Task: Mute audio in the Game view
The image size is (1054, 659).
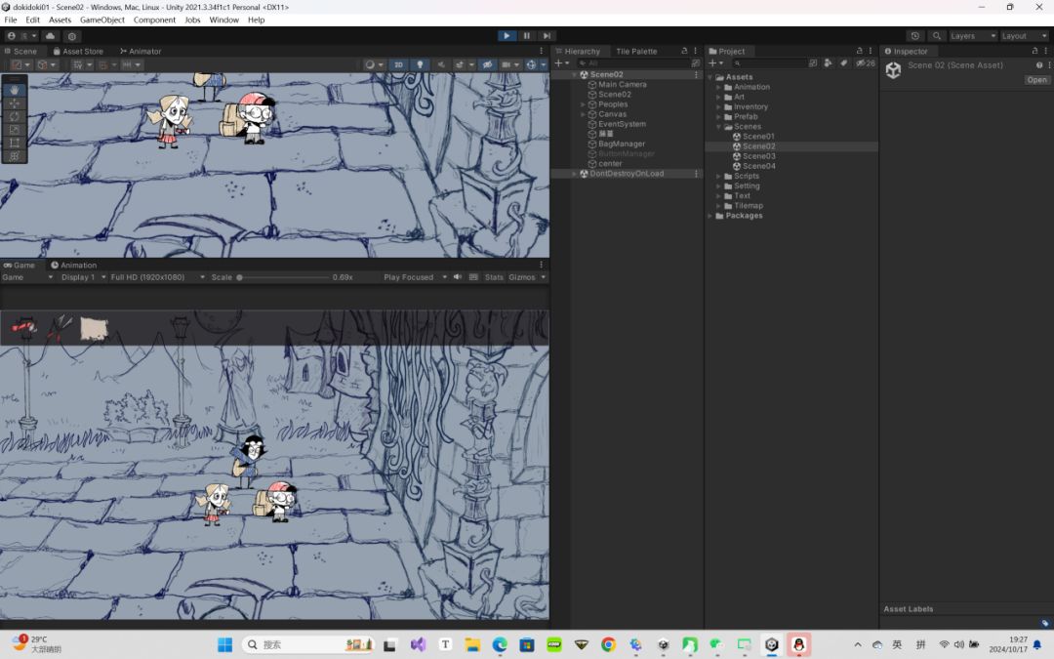Action: [457, 277]
